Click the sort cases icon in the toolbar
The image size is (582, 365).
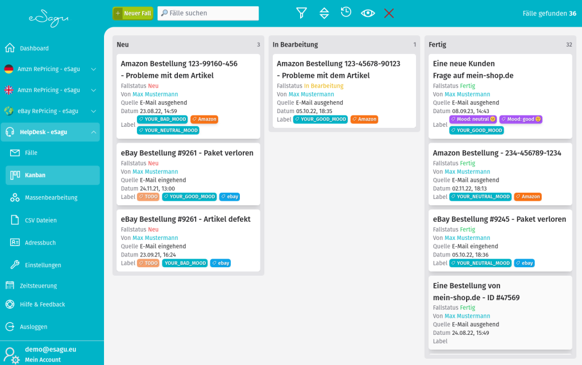tap(323, 13)
